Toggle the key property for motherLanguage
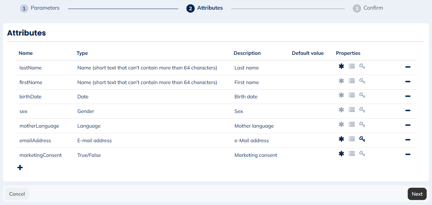Viewport: 432px width, 205px height. coord(362,124)
